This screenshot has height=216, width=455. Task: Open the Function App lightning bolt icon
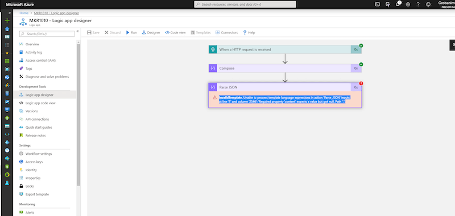7,85
